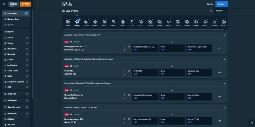Screen dimensions: 255x127
Task: Open stats icon for Urawa Red Diamonds match
Action: tap(129, 95)
